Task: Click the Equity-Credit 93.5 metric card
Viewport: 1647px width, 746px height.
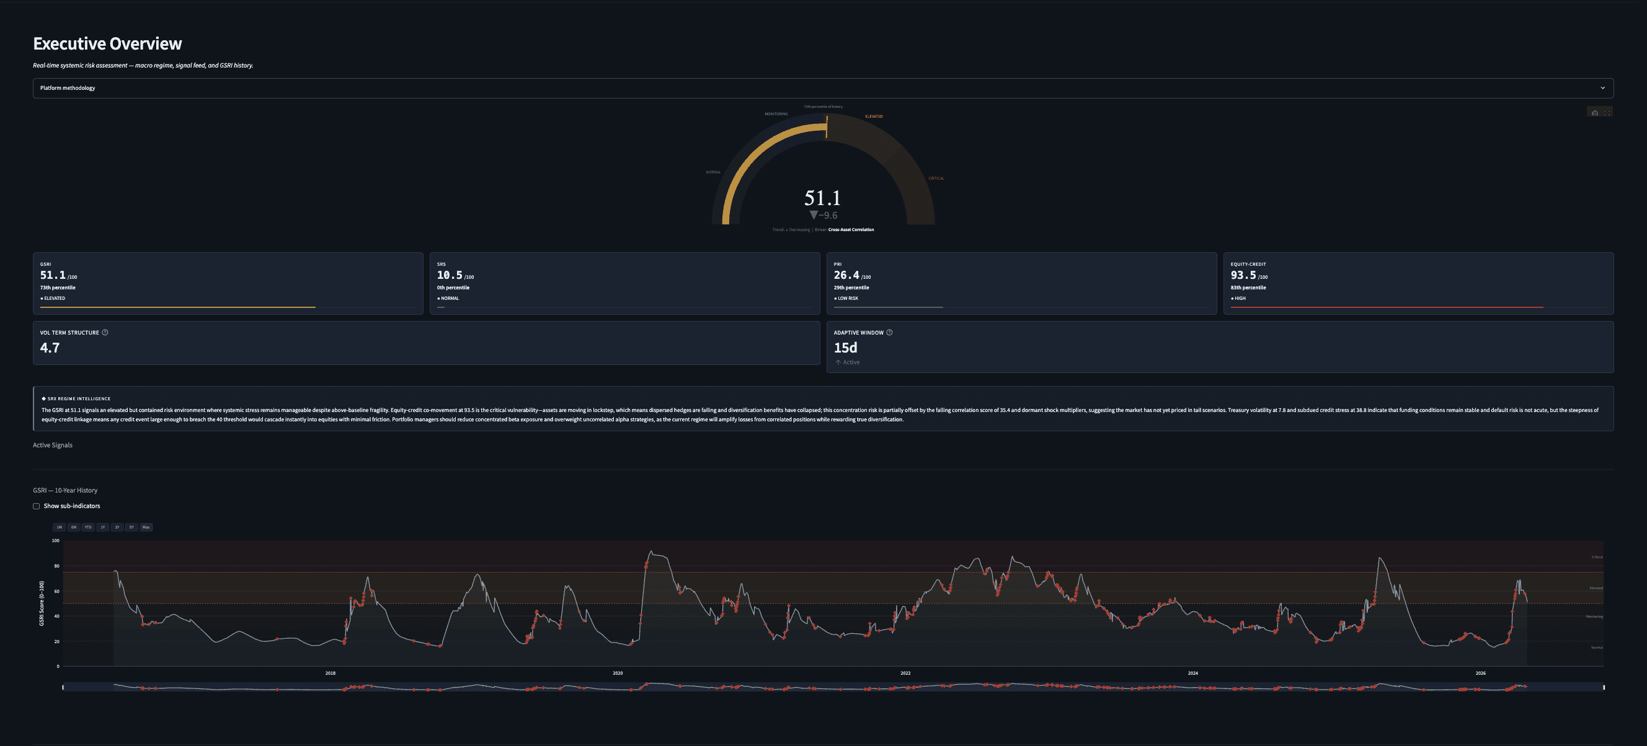Action: tap(1418, 283)
